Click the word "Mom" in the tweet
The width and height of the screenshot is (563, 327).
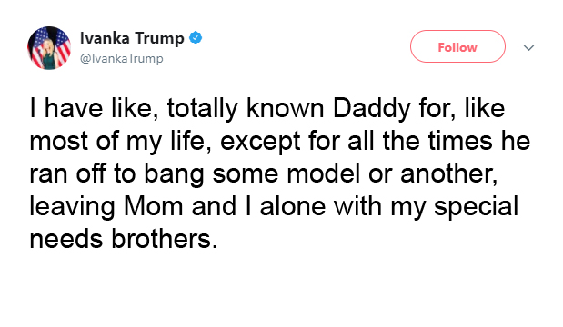coord(154,207)
